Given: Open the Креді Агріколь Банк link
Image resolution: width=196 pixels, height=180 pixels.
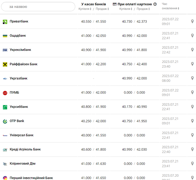Looking at the screenshot, I should coord(25,149).
